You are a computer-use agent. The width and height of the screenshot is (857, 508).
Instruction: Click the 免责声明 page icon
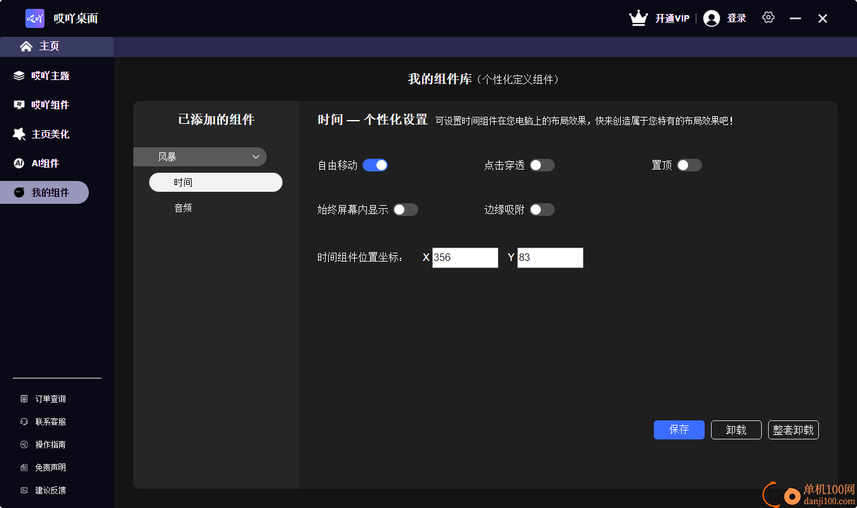[x=24, y=467]
